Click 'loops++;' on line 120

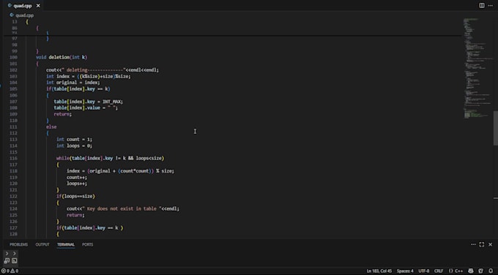(x=77, y=184)
